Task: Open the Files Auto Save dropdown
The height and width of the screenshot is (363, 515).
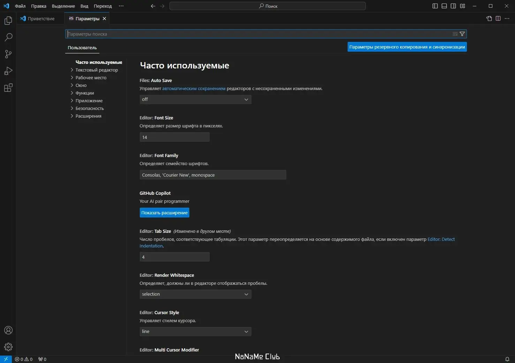Action: [x=195, y=99]
